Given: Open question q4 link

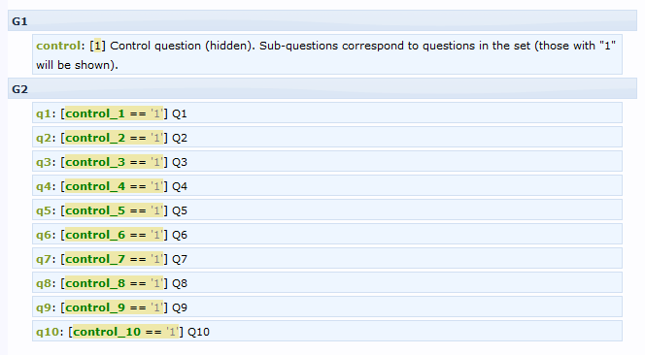Looking at the screenshot, I should (43, 186).
